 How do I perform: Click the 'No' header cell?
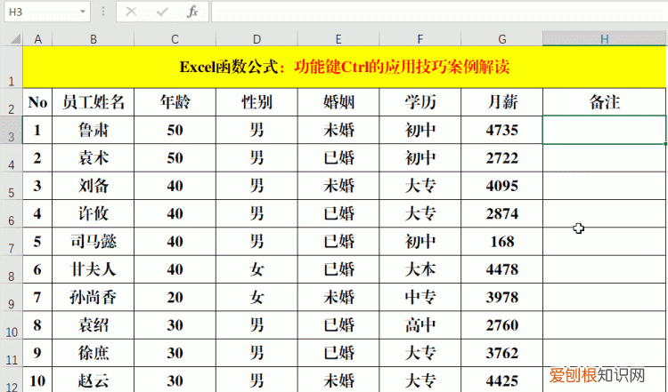[38, 102]
